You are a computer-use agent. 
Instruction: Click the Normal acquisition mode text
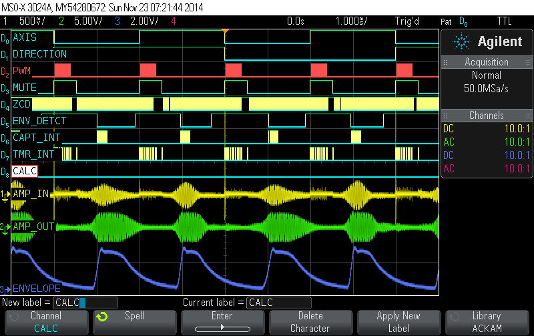point(487,75)
